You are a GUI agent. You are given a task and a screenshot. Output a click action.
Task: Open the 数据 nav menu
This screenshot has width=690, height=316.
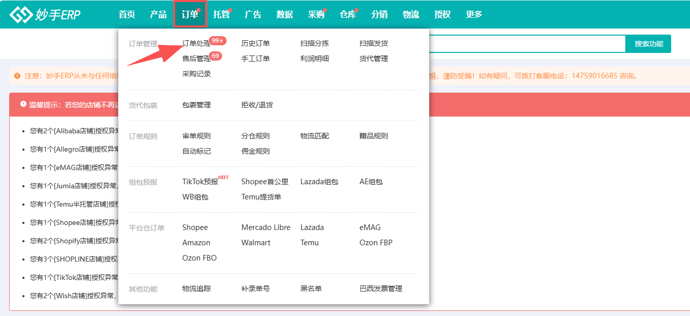pos(285,14)
